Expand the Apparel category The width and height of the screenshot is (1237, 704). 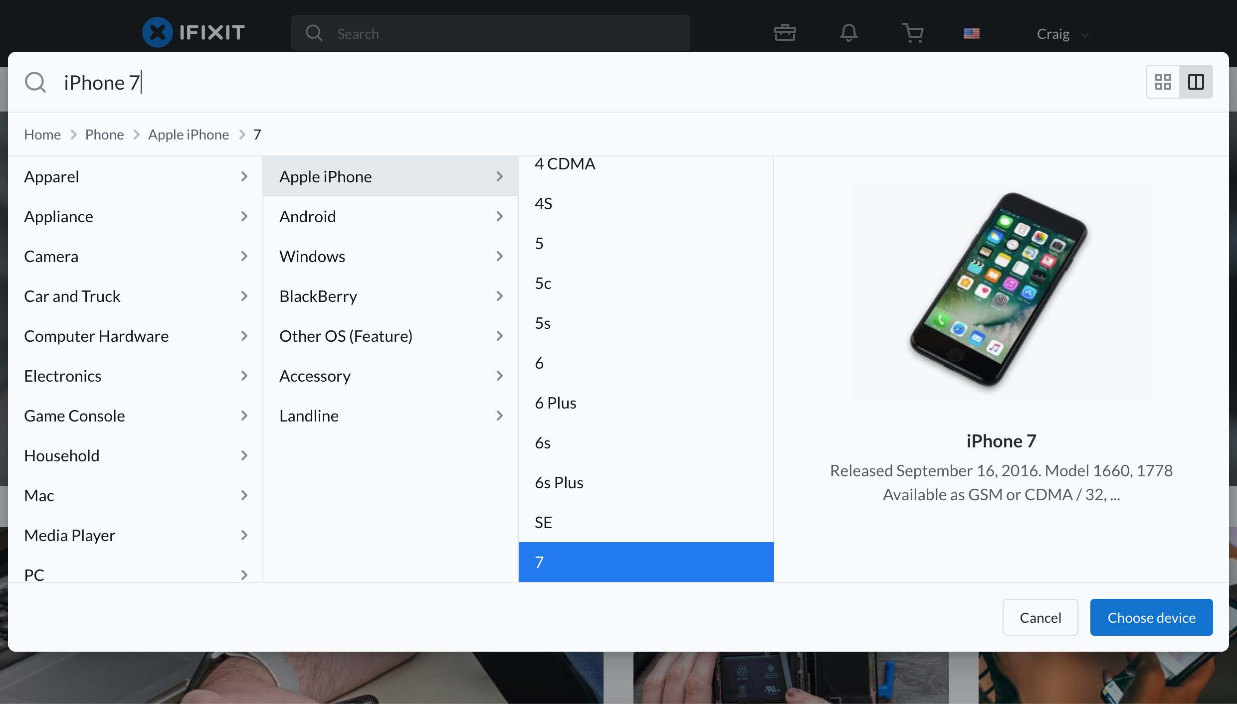click(136, 176)
